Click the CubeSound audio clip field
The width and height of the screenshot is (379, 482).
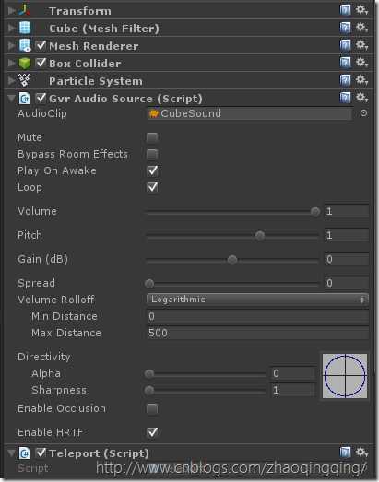250,113
